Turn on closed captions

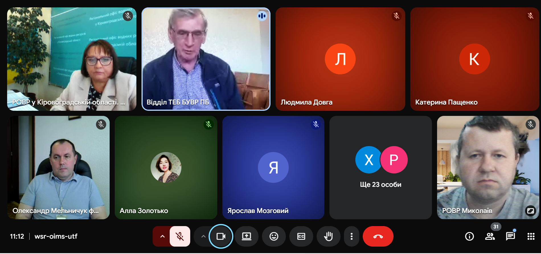301,236
